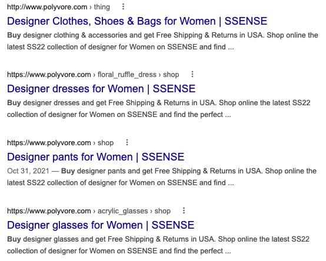Image resolution: width=326 pixels, height=261 pixels.
Task: Click 'Buy designer pants and get Free Shipping' snippet
Action: tap(162, 177)
